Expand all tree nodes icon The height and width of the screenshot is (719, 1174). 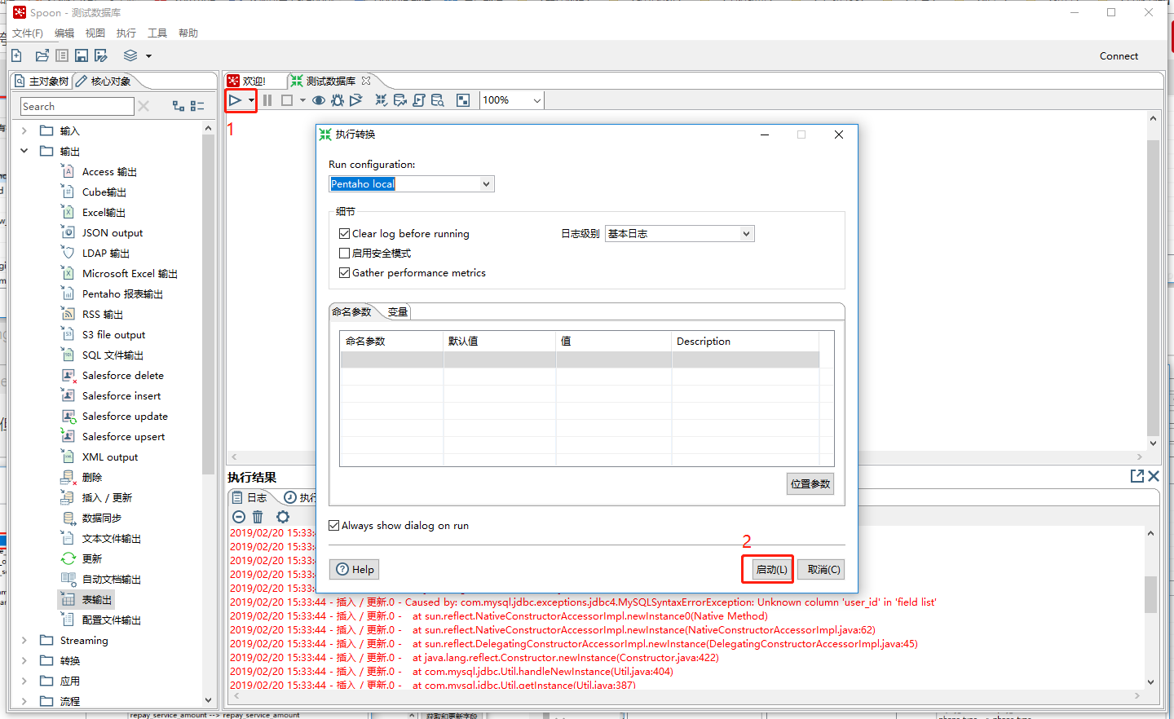[x=179, y=106]
